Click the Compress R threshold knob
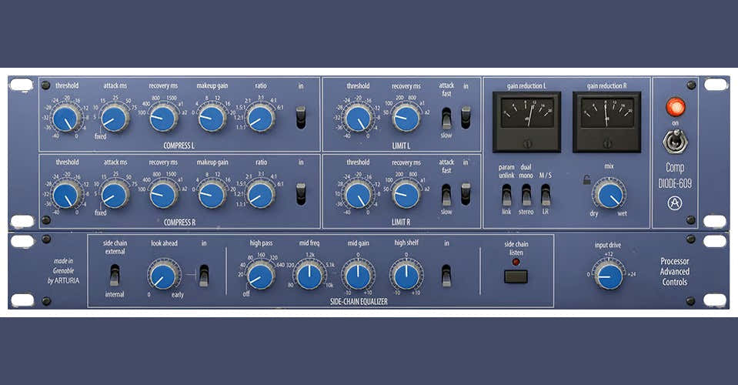This screenshot has width=738, height=385. [x=66, y=195]
